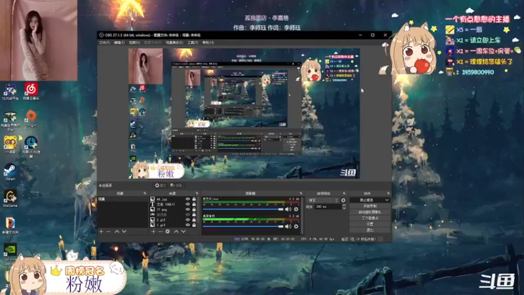Increase transition duration with up stepper
The width and height of the screenshot is (524, 295).
coord(344,205)
